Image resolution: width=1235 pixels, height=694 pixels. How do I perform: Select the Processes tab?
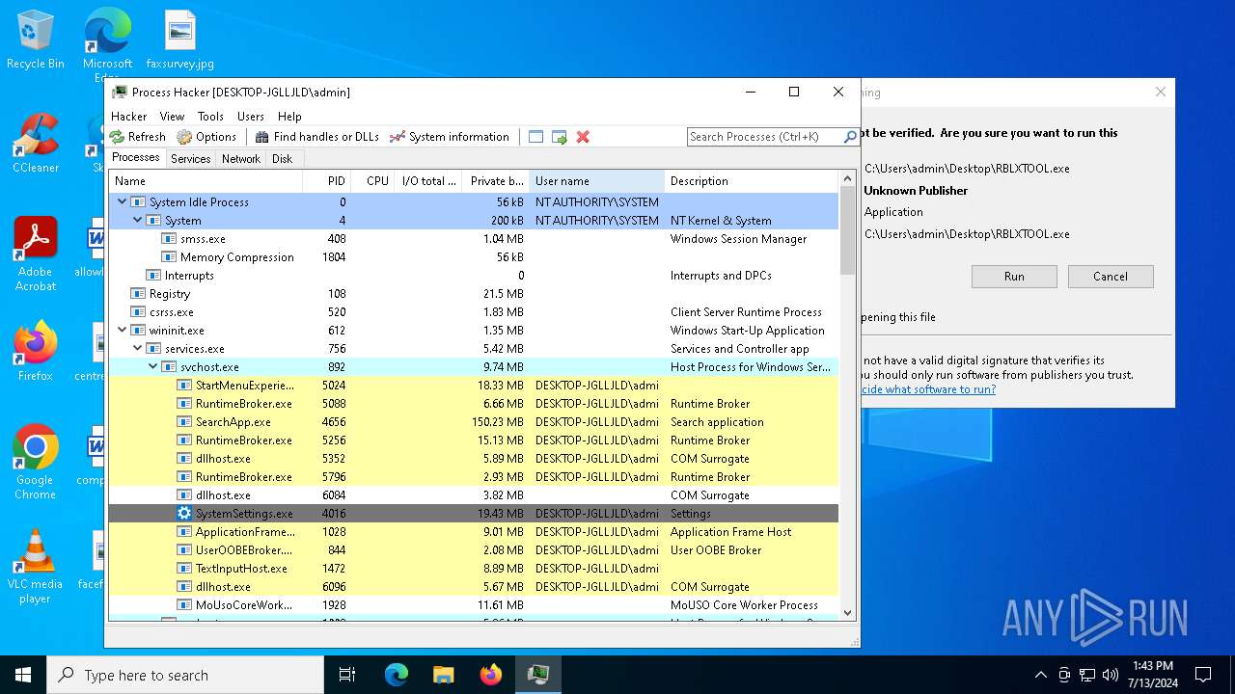136,158
